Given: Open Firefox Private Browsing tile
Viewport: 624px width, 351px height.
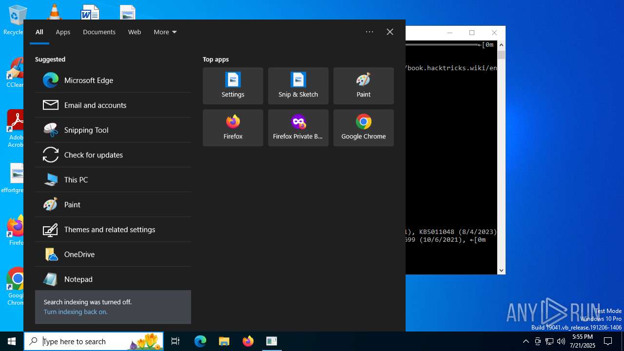Looking at the screenshot, I should pyautogui.click(x=298, y=128).
